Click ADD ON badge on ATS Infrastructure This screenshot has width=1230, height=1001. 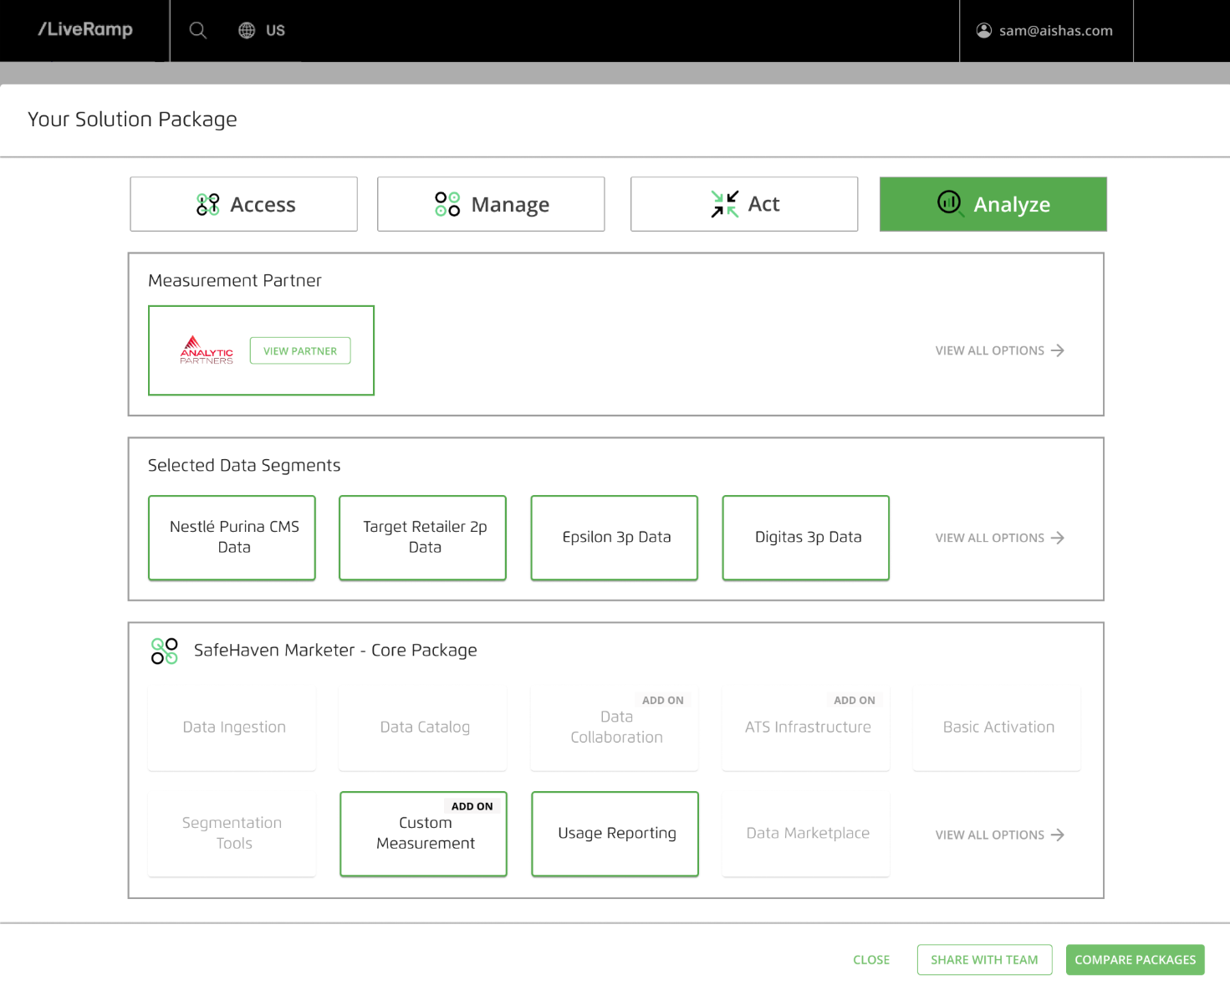tap(855, 701)
